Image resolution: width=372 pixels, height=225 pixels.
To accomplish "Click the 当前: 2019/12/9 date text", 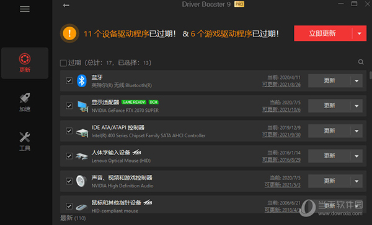I will pyautogui.click(x=284, y=127).
